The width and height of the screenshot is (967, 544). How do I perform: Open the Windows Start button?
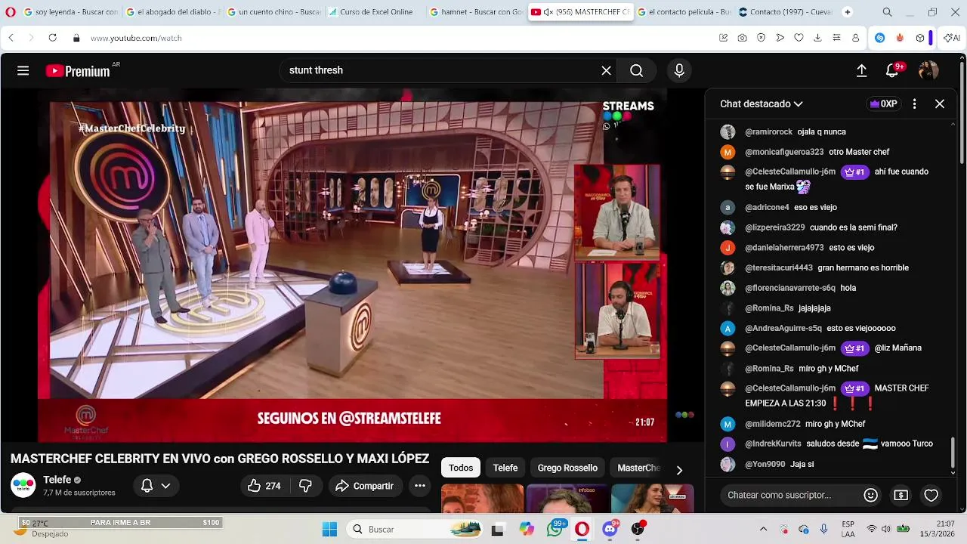pos(329,530)
